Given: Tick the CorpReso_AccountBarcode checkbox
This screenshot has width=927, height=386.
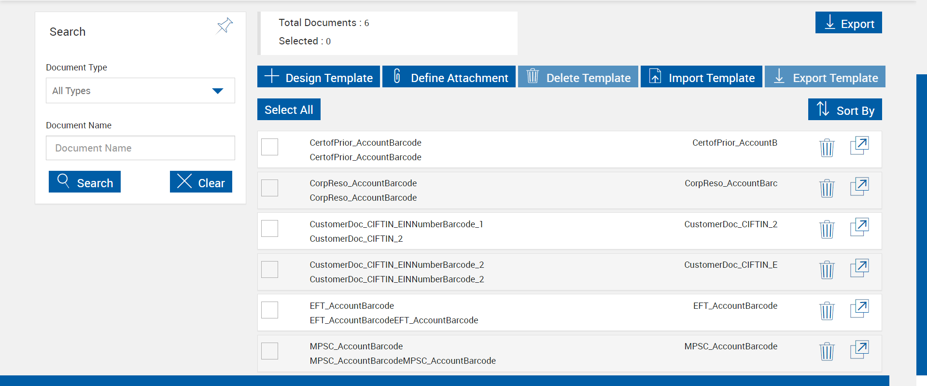Looking at the screenshot, I should click(x=269, y=188).
